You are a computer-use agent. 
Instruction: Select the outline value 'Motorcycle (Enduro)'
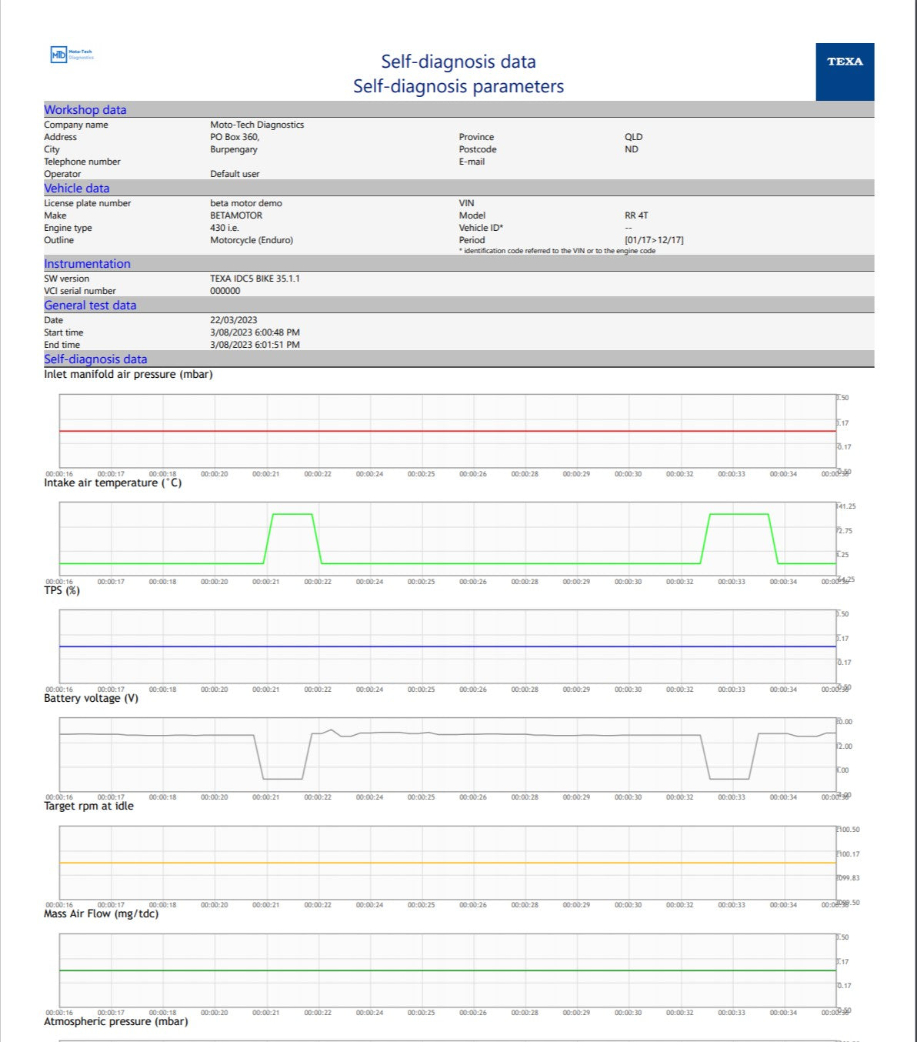(252, 240)
